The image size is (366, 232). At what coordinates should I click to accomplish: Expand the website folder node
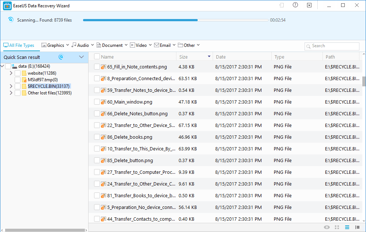(x=11, y=73)
